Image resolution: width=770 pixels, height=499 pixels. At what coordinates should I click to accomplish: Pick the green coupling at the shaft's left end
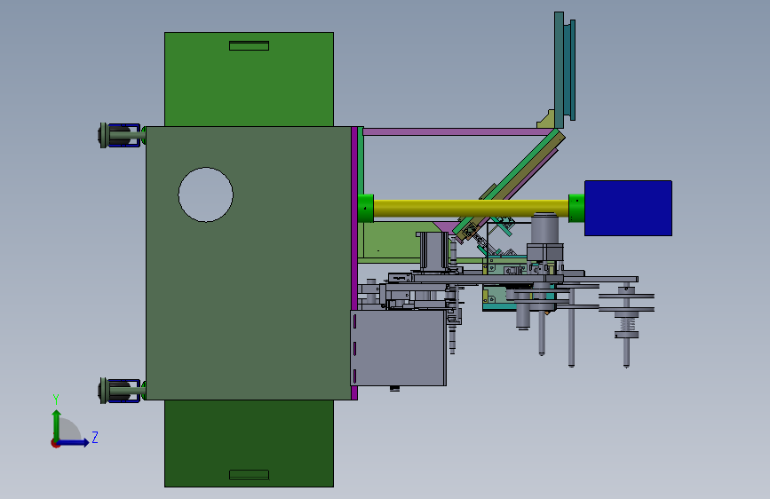coord(365,209)
